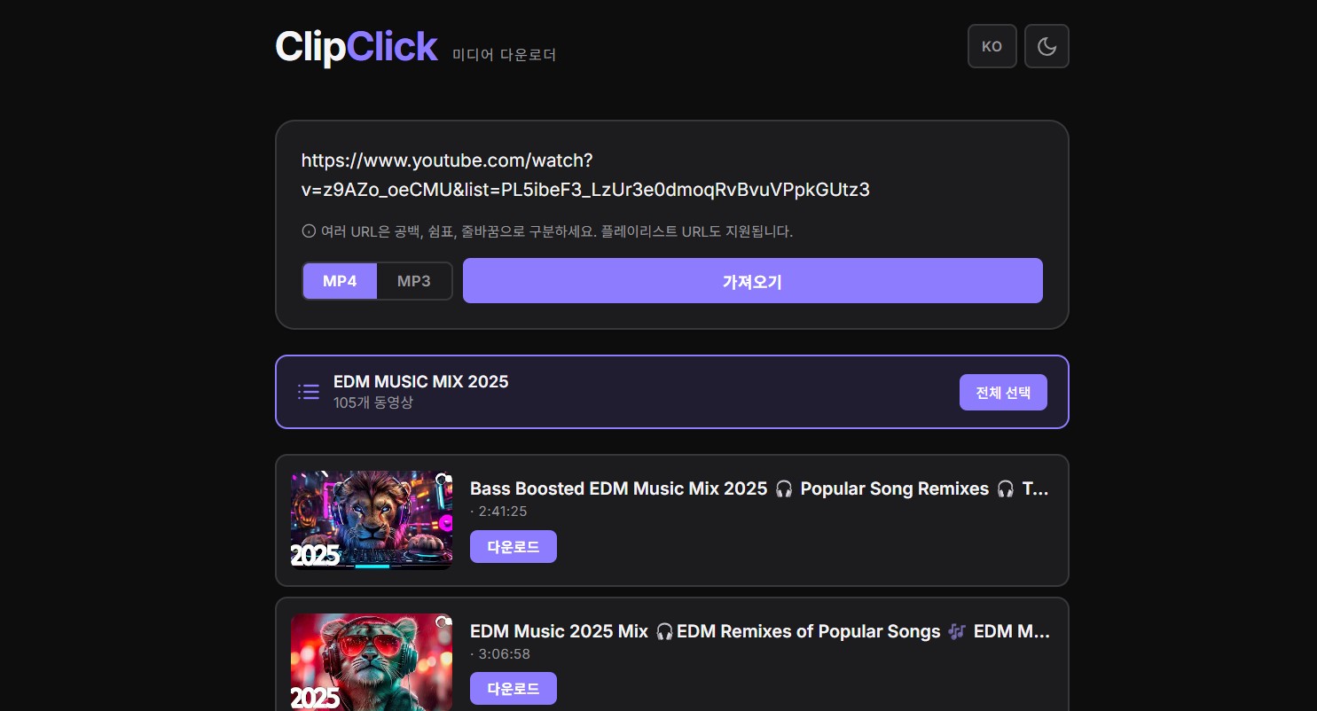Click the EDM MUSIC MIX 2025 playlist title
1317x711 pixels.
(421, 381)
